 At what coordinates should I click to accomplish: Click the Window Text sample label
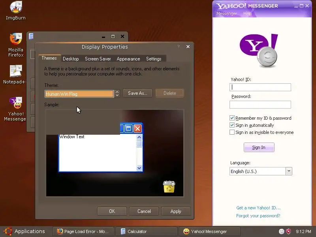pos(72,137)
